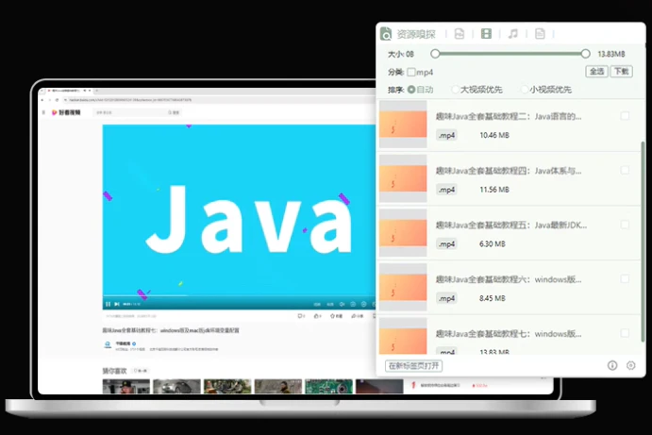Screen dimensions: 652x435
Task: Open the document file filter icon
Action: 540,34
